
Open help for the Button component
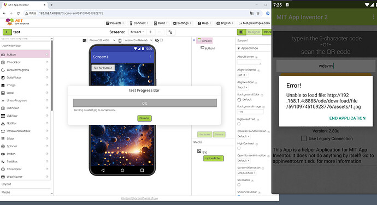47,55
